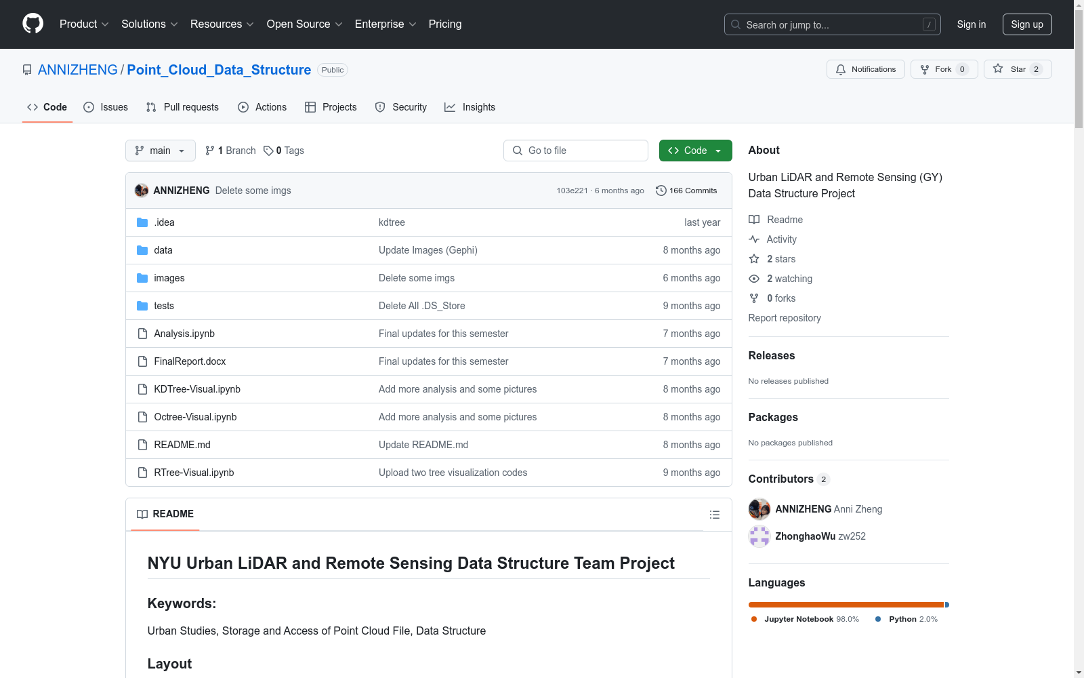Click the Jupyter Notebook language bar segment
Image resolution: width=1084 pixels, height=678 pixels.
(x=846, y=605)
